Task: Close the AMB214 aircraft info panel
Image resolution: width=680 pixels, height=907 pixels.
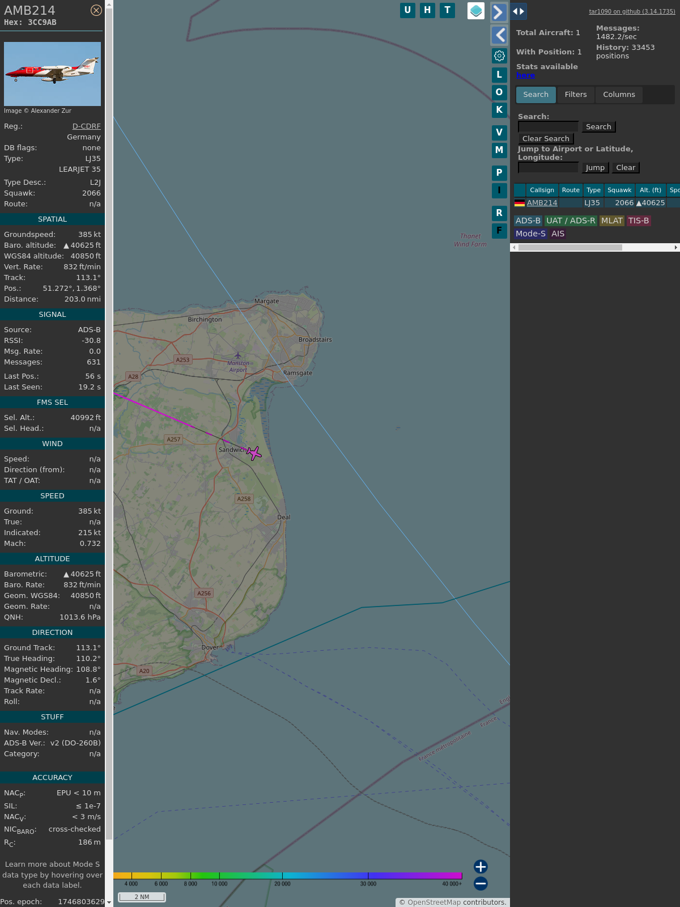Action: pos(96,10)
